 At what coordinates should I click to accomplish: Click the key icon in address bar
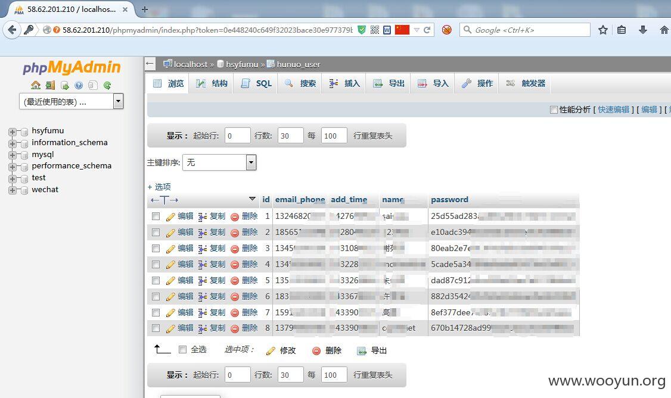(x=29, y=30)
